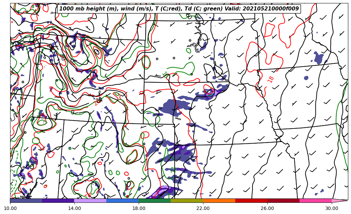Select the dark purple 12–14 colorbar segment

tap(58, 200)
